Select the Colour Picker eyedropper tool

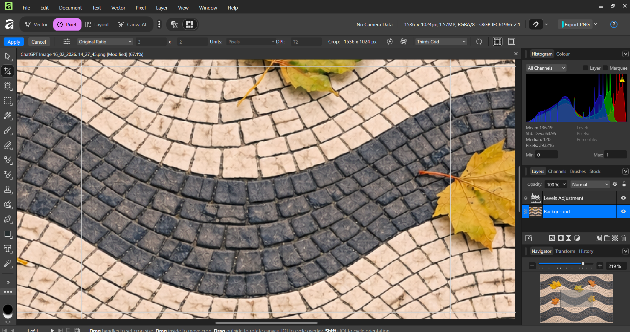8,264
